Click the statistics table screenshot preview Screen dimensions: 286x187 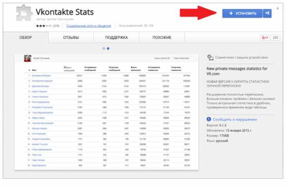(106, 112)
